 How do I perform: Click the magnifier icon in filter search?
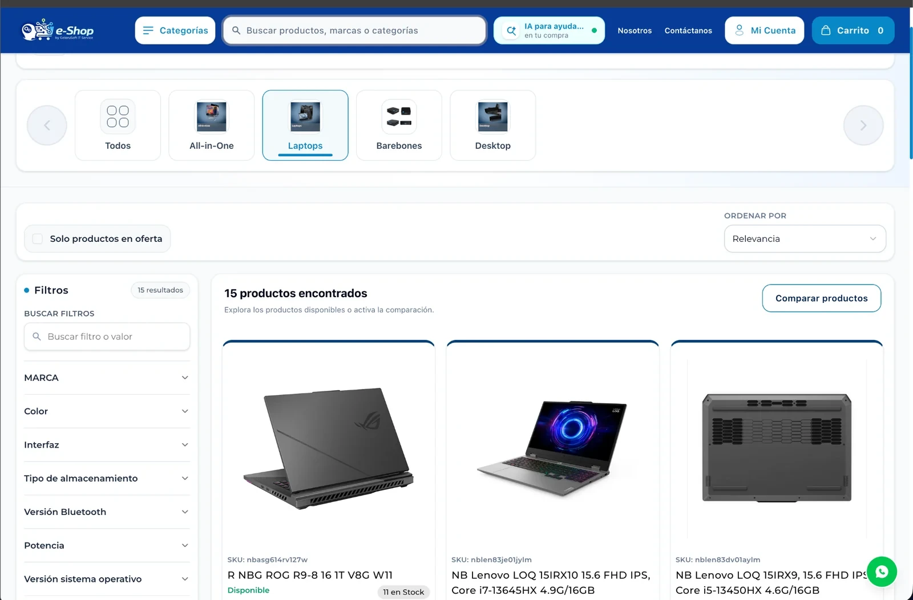(x=37, y=337)
